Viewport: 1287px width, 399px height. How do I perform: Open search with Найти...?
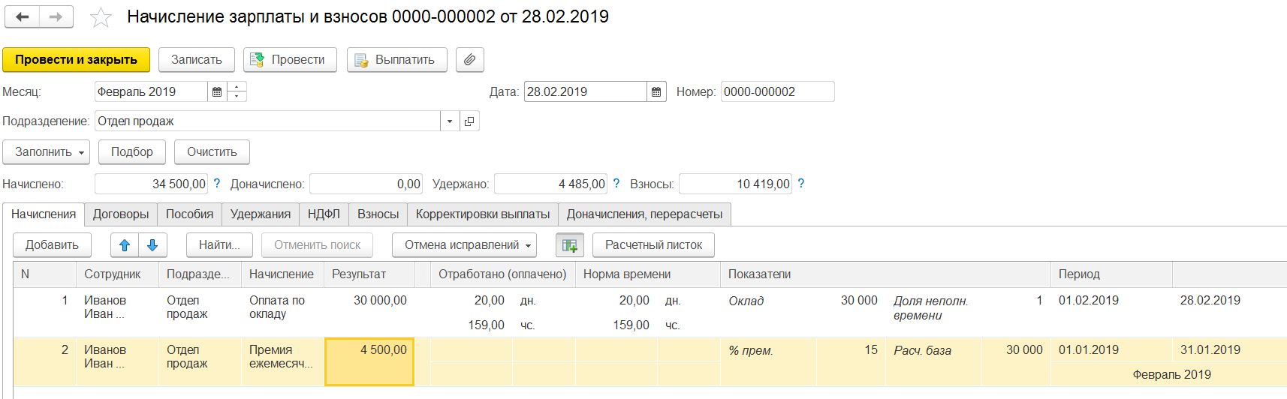coord(219,244)
